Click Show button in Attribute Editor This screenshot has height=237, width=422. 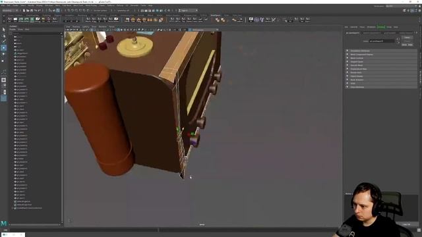tap(404, 45)
